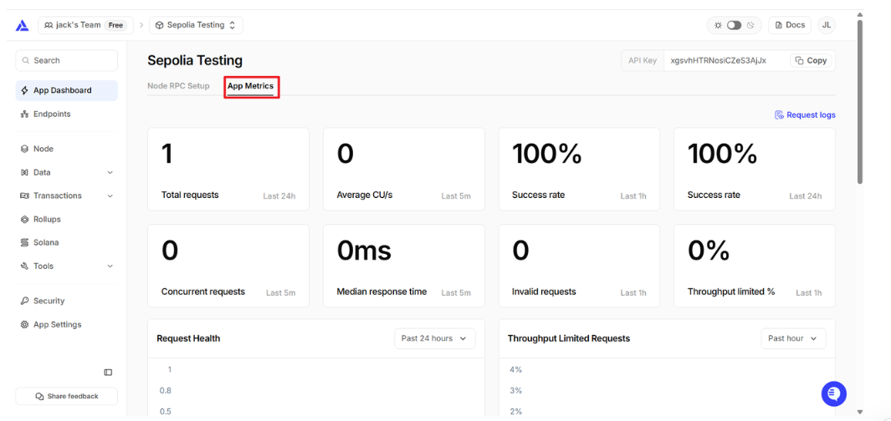Screen dimensions: 891x421
Task: Open the Request logs link
Action: point(805,115)
